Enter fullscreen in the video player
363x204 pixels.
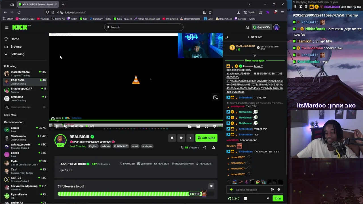pyautogui.click(x=206, y=126)
